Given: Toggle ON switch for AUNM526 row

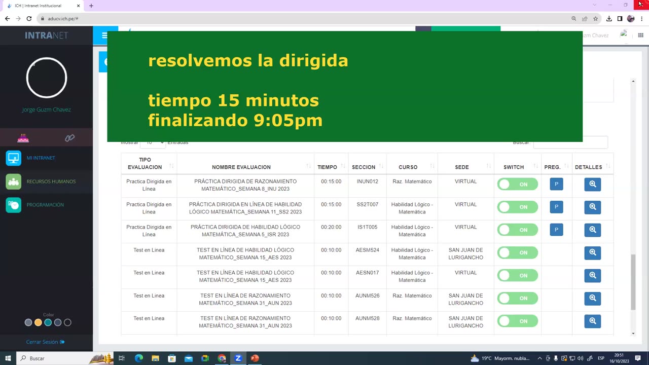Looking at the screenshot, I should tap(517, 298).
